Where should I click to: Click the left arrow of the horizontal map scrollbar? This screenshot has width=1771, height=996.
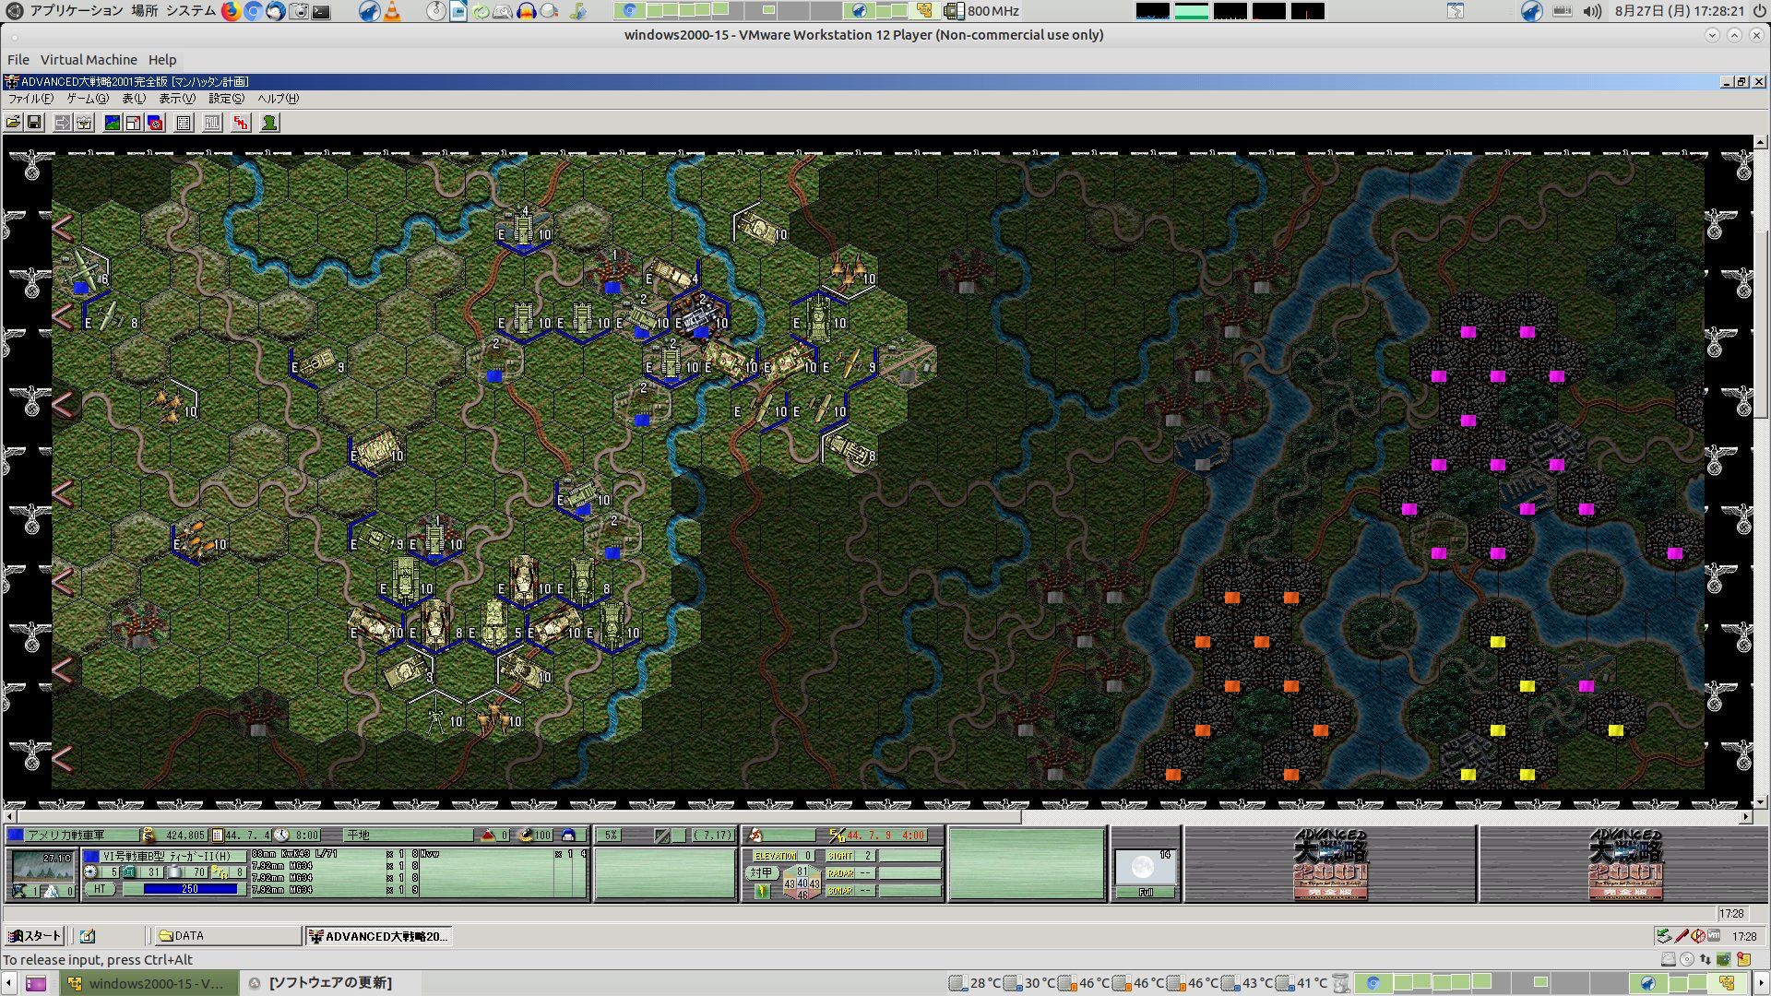pyautogui.click(x=10, y=817)
